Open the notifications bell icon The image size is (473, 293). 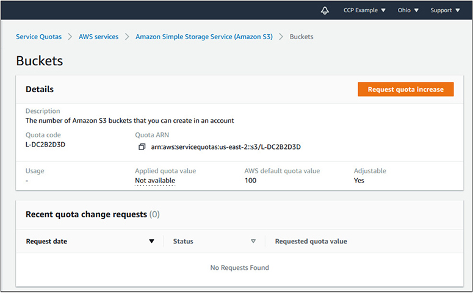coord(325,10)
